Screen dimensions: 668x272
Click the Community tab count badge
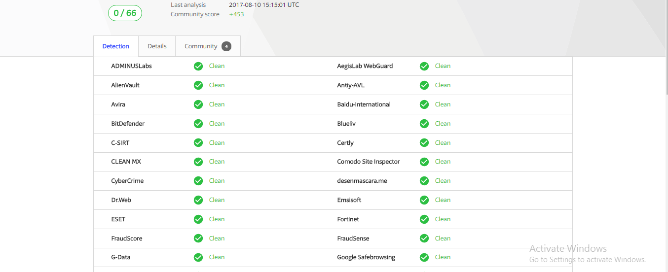click(x=226, y=46)
